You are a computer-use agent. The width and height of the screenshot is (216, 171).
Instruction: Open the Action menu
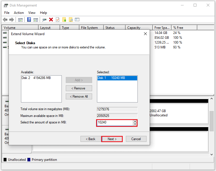pyautogui.click(x=19, y=13)
